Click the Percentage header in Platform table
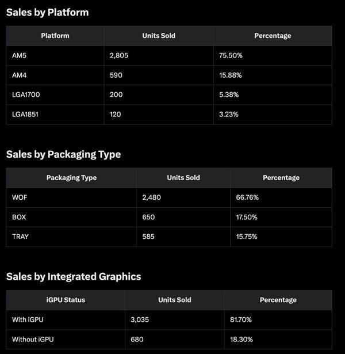 [x=273, y=36]
